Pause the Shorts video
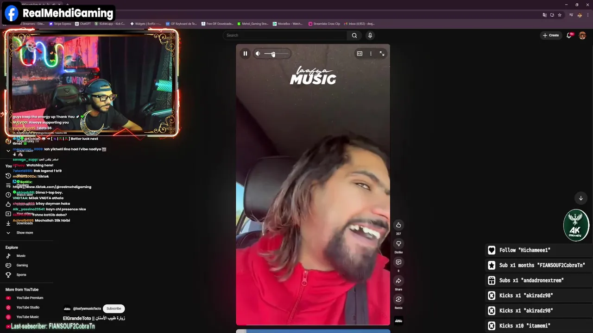Viewport: 593px width, 333px height. coord(245,54)
